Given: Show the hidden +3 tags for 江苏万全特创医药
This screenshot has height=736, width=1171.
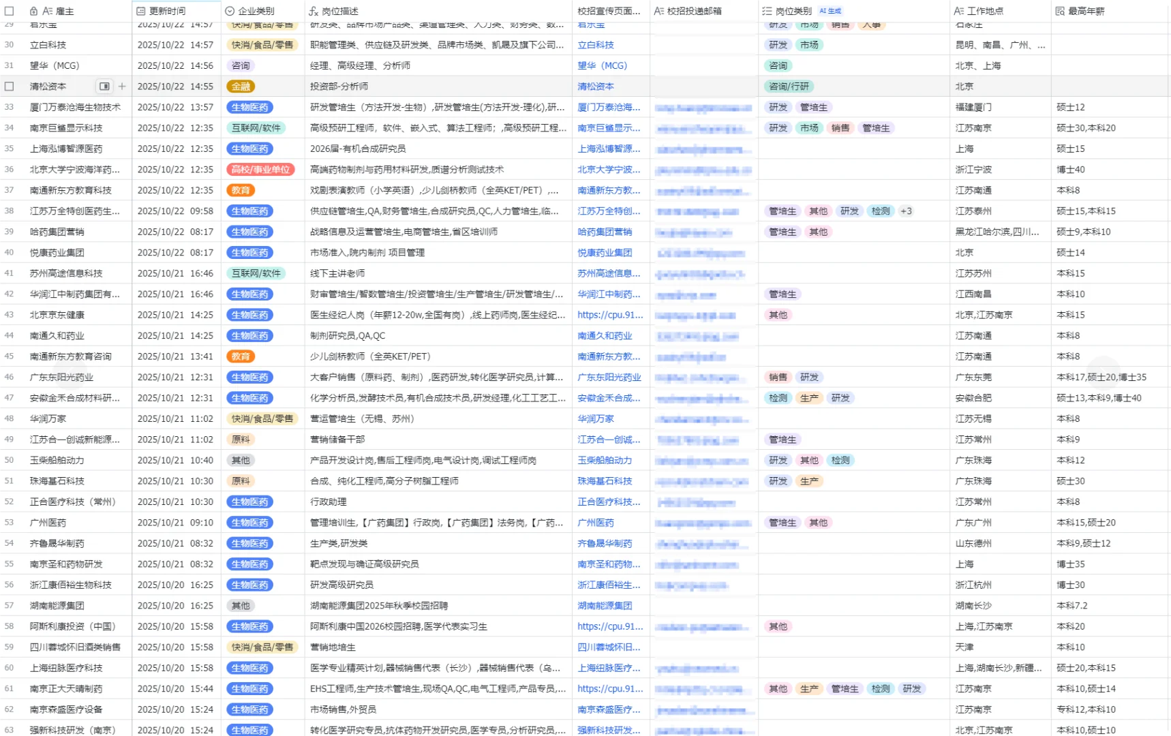Looking at the screenshot, I should pyautogui.click(x=906, y=211).
